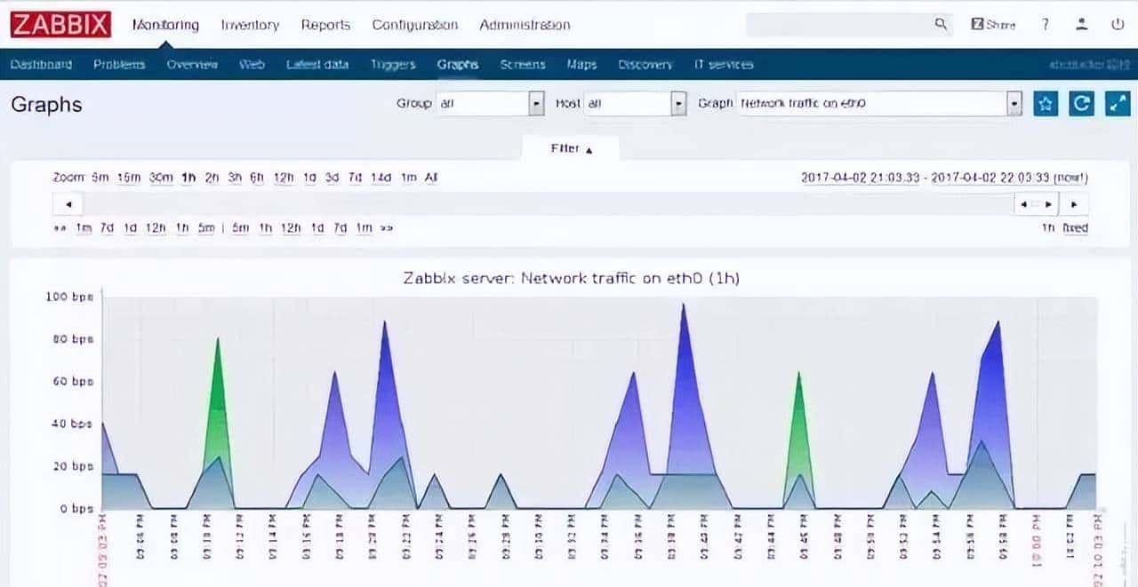
Task: Add graph to favourites with star icon
Action: click(x=1046, y=104)
